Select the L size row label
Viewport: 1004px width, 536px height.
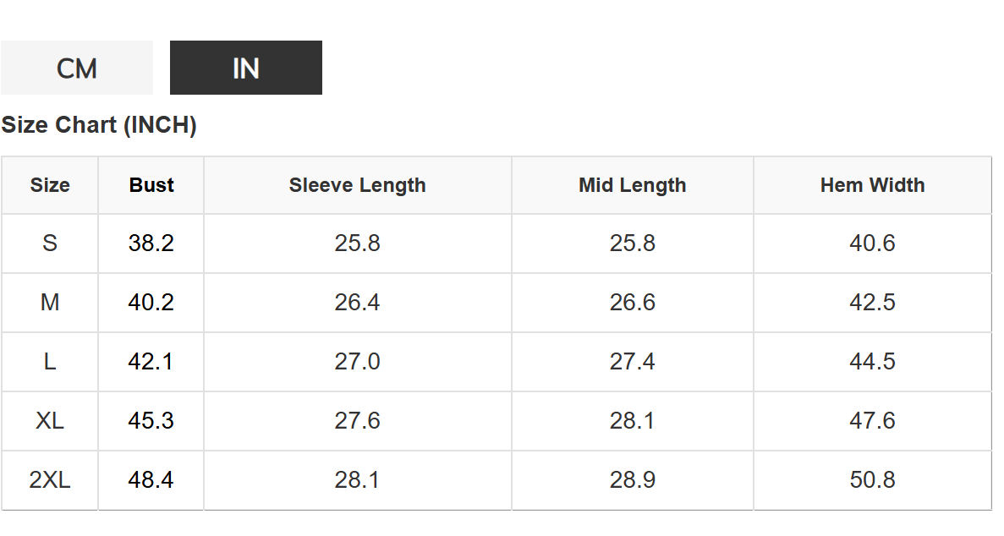[x=50, y=362]
